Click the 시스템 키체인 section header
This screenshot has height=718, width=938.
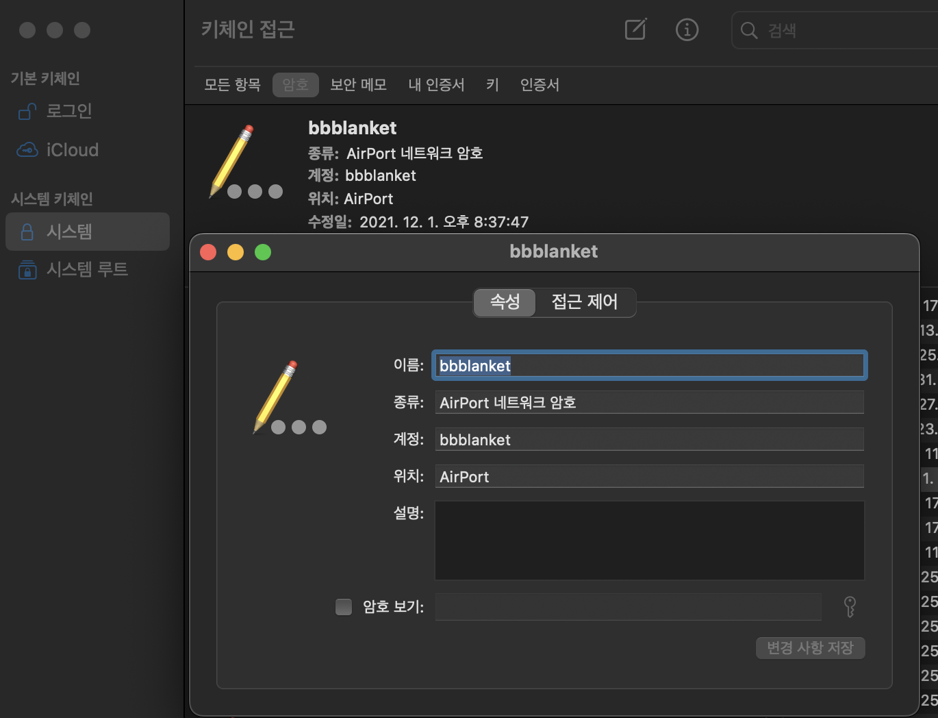pyautogui.click(x=52, y=199)
